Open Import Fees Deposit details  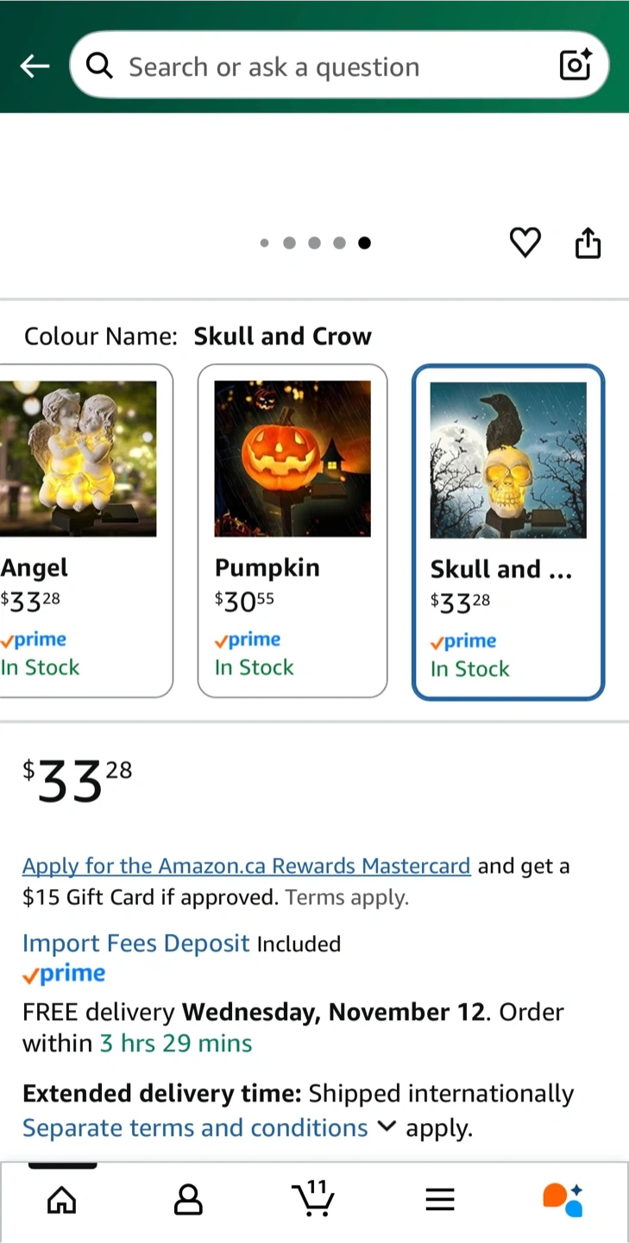(x=135, y=943)
